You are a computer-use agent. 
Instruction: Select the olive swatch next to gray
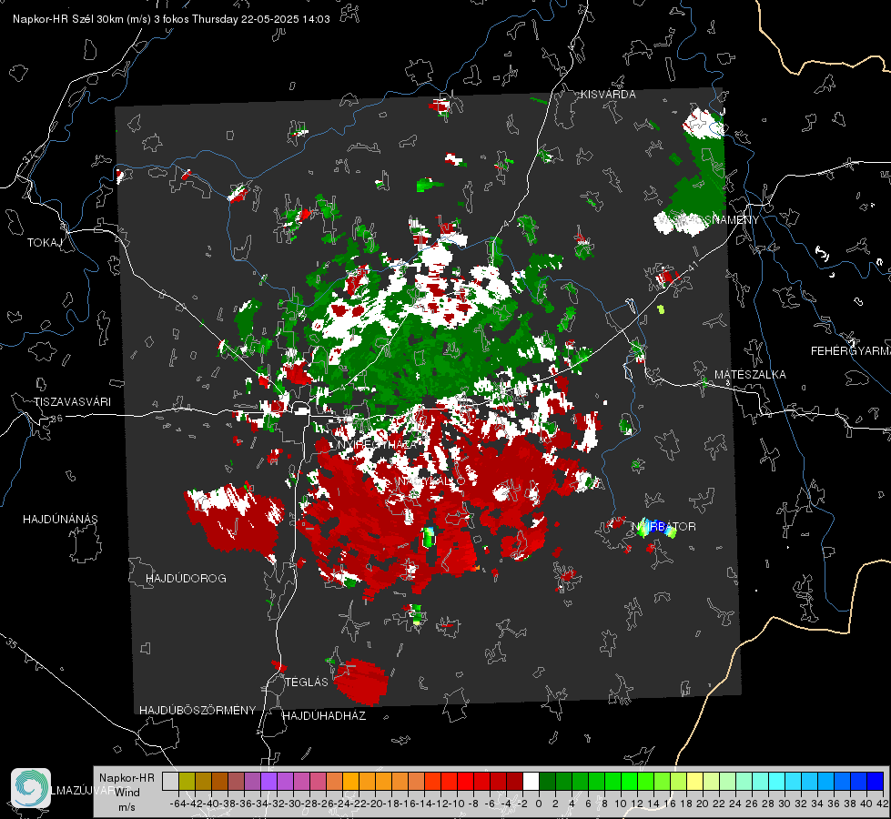pos(187,781)
